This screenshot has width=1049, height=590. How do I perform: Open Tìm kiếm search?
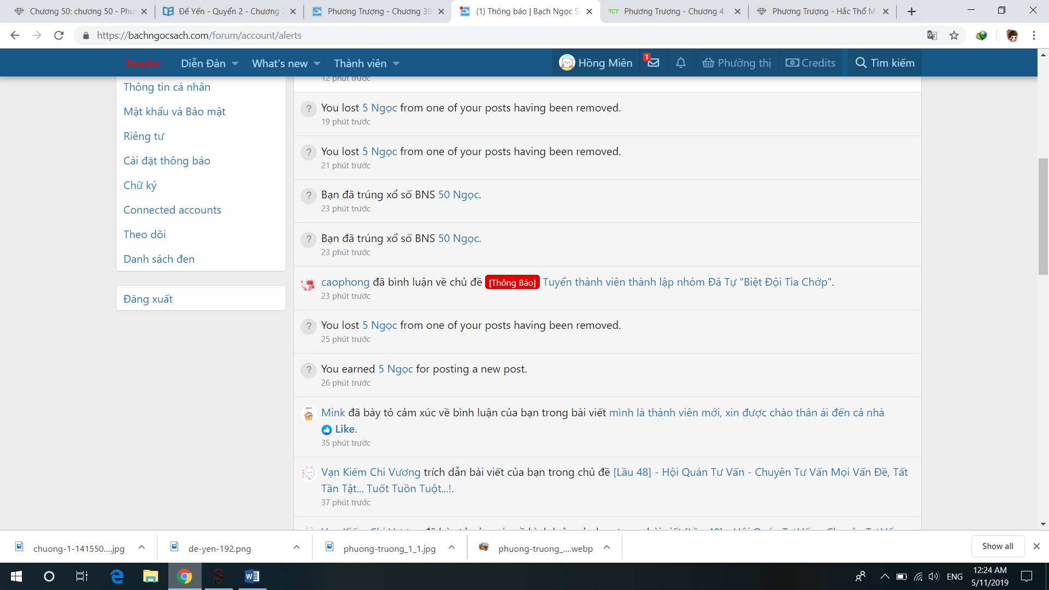pyautogui.click(x=885, y=63)
